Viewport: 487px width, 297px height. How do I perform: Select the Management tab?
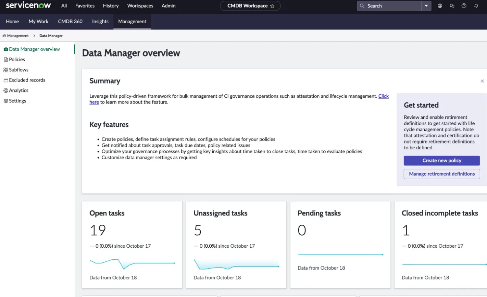pos(132,21)
